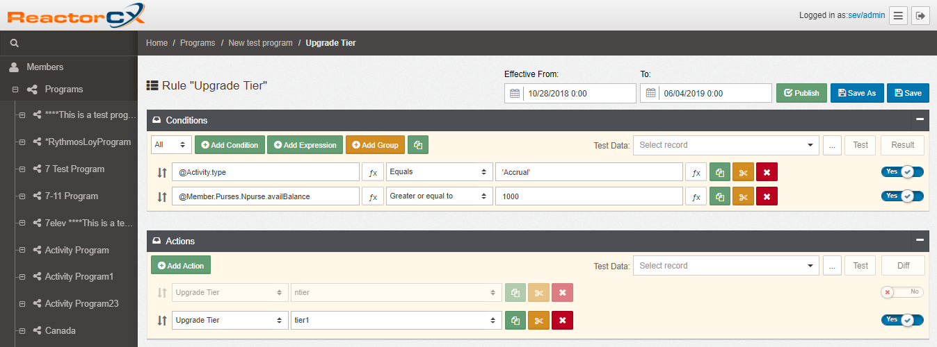Click the logout icon in the header
The image size is (937, 347).
920,15
